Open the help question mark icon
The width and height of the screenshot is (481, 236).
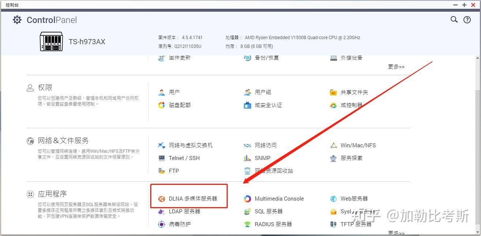[x=467, y=20]
